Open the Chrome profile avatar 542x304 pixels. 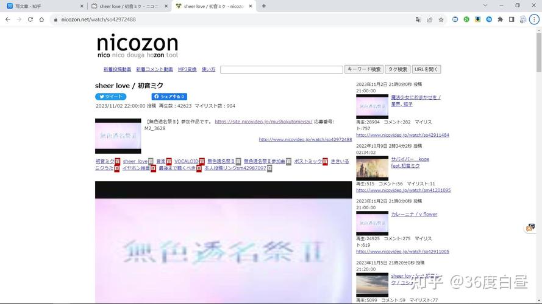pos(523,19)
